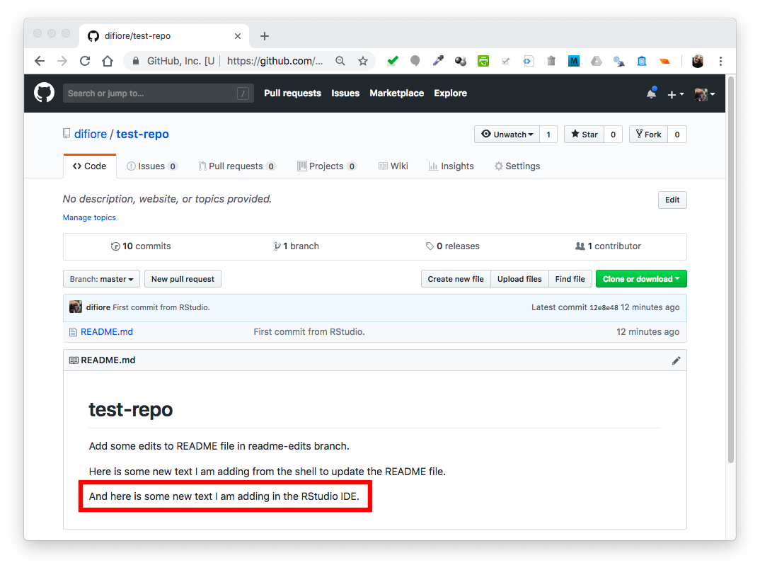760x570 pixels.
Task: Open the Settings repository tab
Action: [517, 166]
